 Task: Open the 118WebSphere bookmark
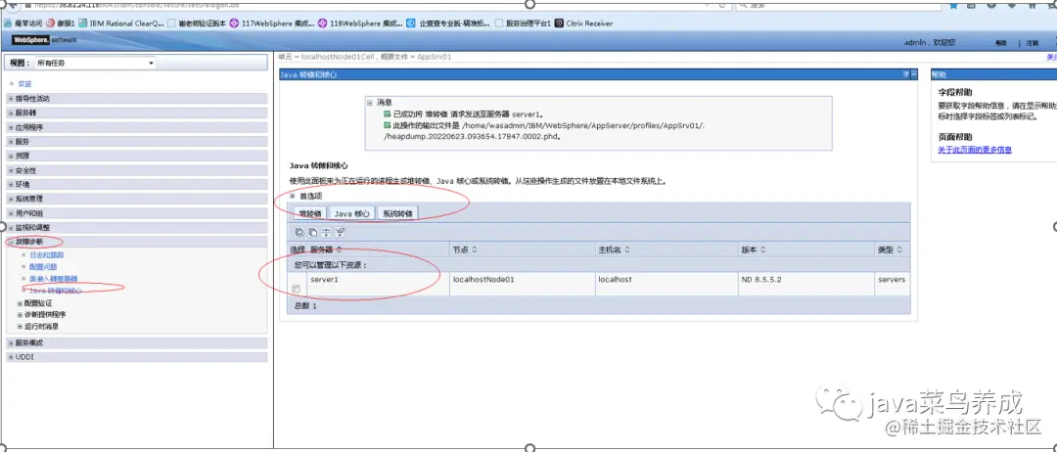coord(360,23)
